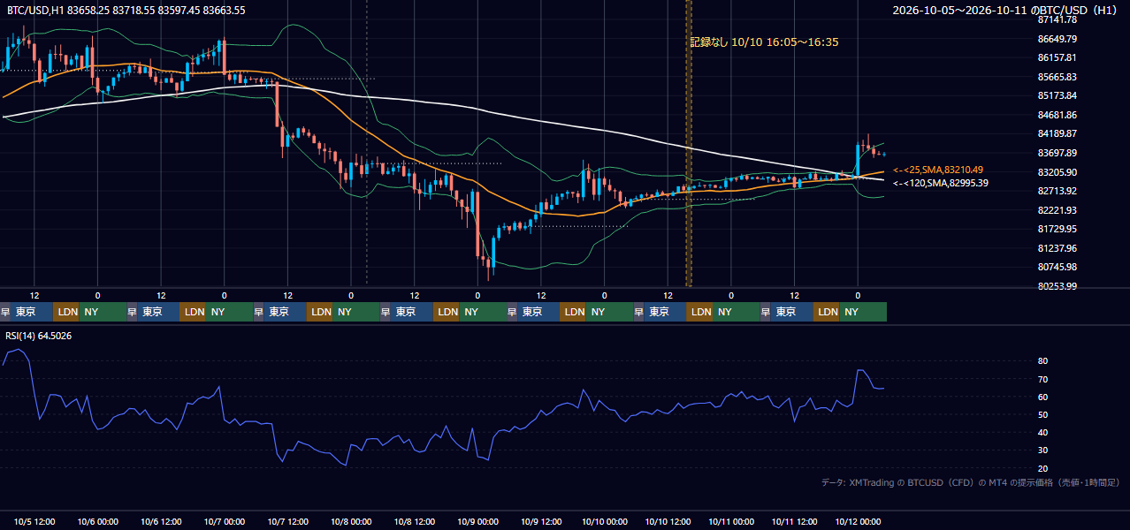Click the RSI(14) 64.5026 indicator label
This screenshot has width=1130, height=530.
[39, 336]
